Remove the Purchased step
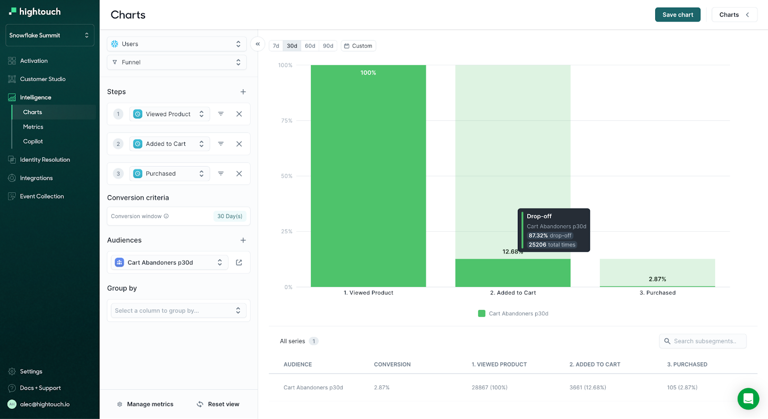Screen dimensions: 768x419 [239, 174]
